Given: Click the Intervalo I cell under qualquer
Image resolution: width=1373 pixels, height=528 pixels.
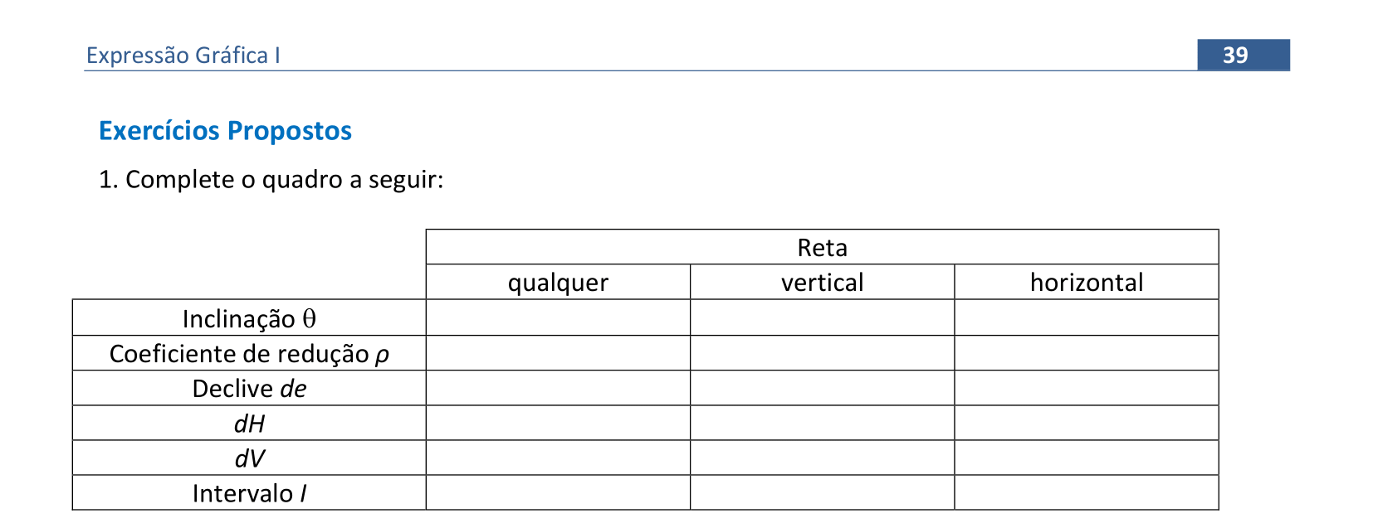Looking at the screenshot, I should [x=558, y=492].
